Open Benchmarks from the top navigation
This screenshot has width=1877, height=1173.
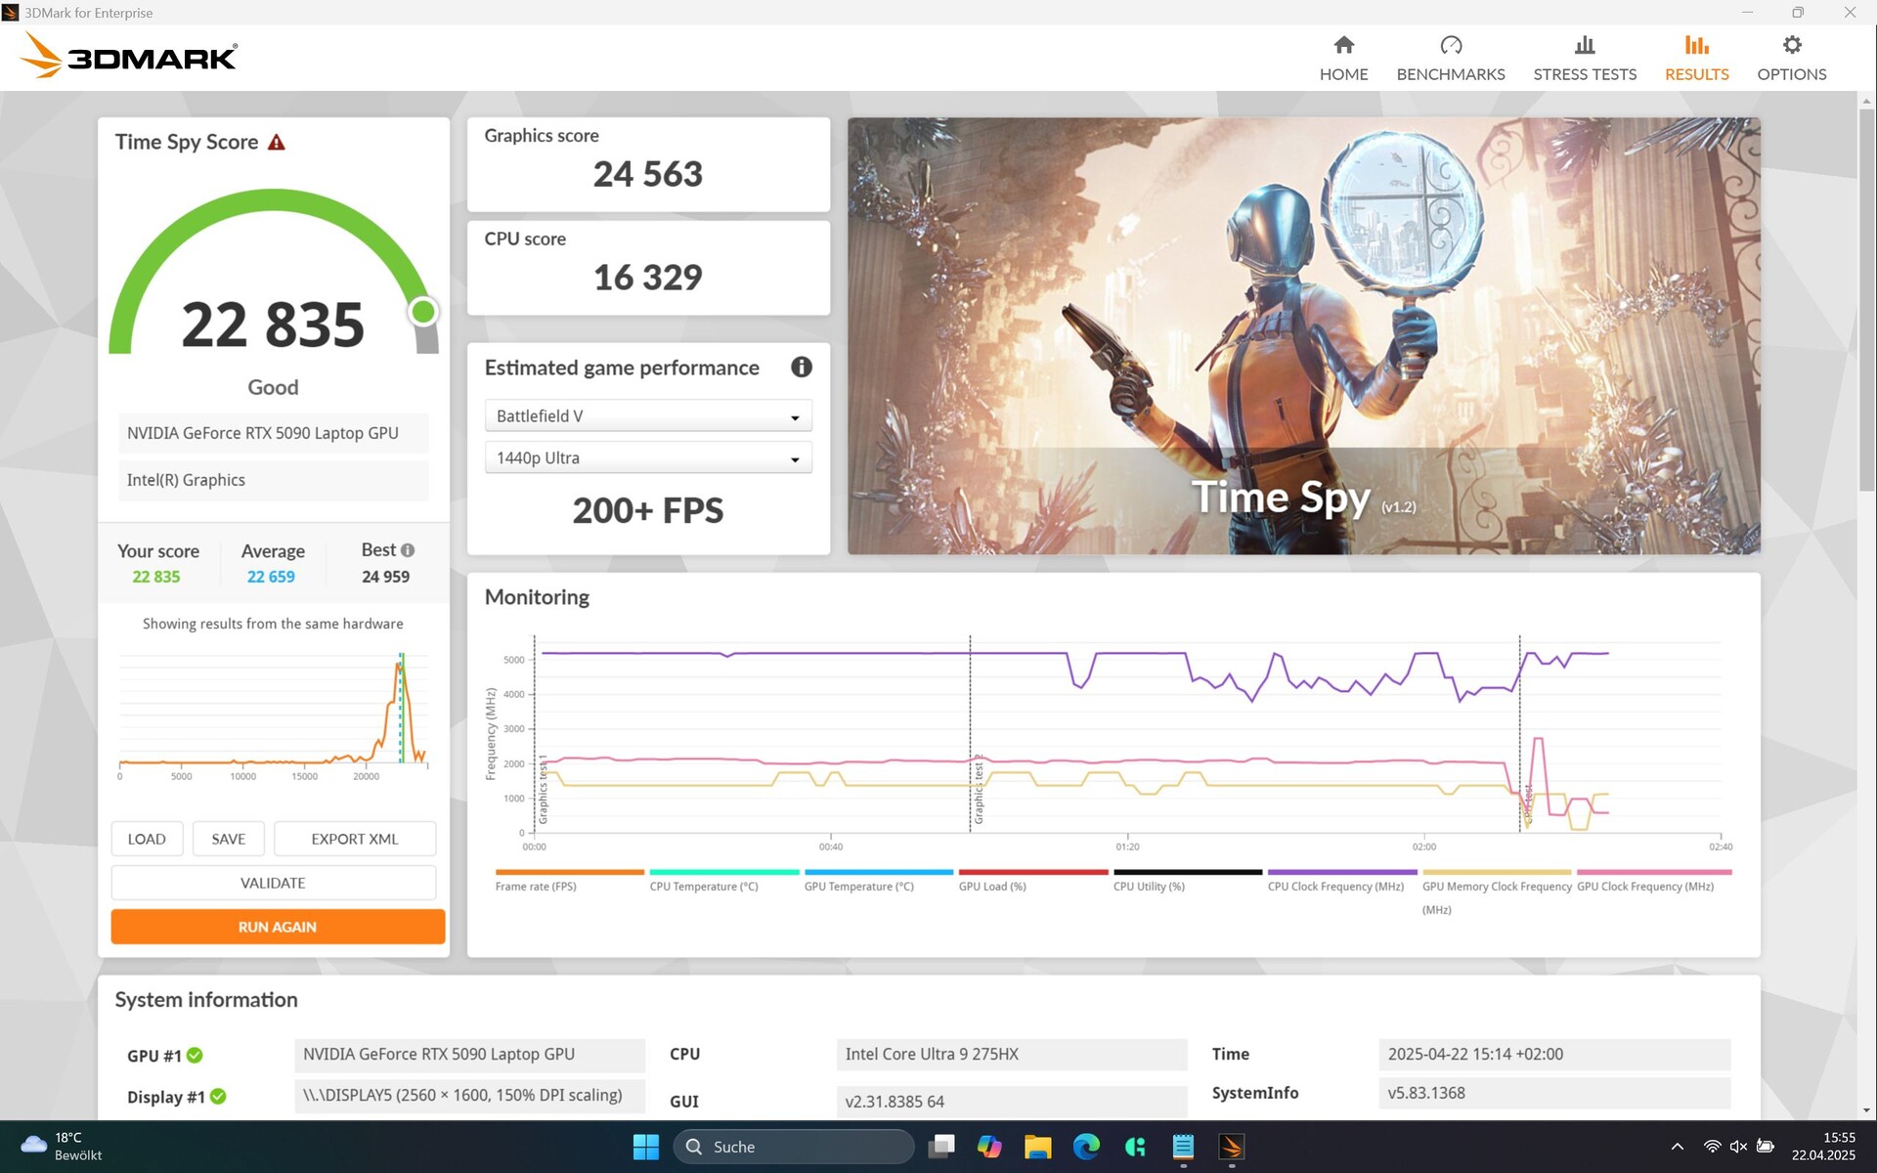point(1450,59)
